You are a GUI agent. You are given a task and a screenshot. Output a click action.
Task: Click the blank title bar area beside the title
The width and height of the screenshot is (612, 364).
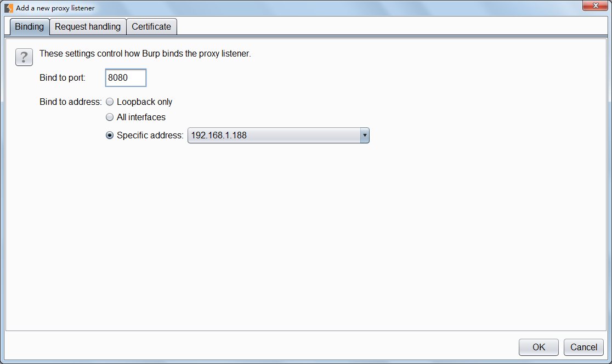coord(329,8)
